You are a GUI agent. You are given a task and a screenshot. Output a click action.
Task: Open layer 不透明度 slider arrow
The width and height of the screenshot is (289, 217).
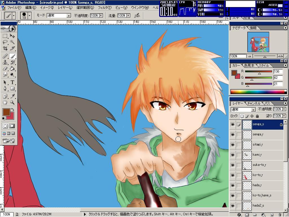tap(284, 109)
